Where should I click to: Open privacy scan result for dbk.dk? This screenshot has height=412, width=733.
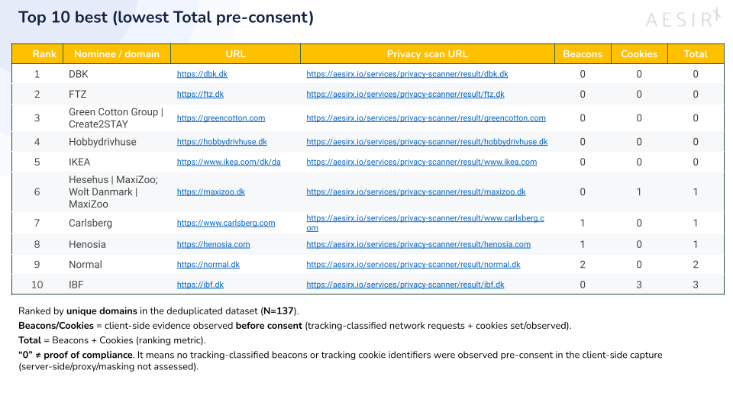coord(407,74)
